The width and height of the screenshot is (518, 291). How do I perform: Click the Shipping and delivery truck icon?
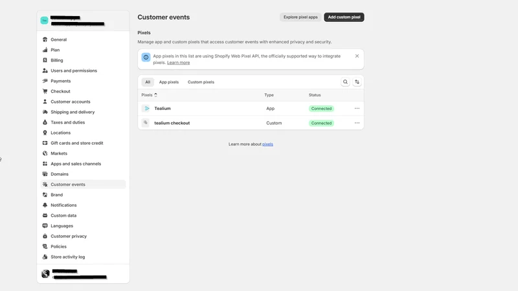pos(45,112)
